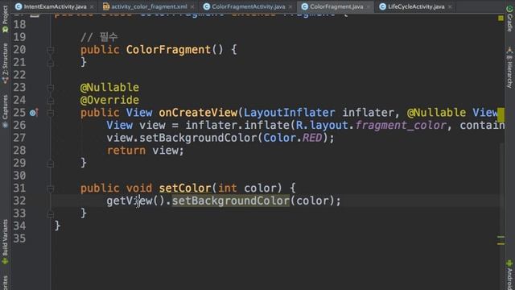The image size is (515, 290).
Task: Click the onCreateView method name
Action: tap(198, 113)
